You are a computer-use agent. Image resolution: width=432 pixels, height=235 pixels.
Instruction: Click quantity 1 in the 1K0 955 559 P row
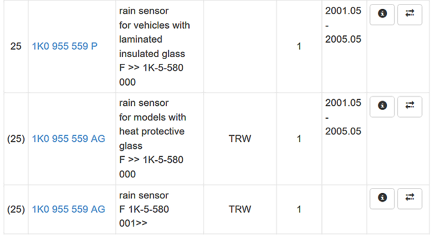pos(299,46)
